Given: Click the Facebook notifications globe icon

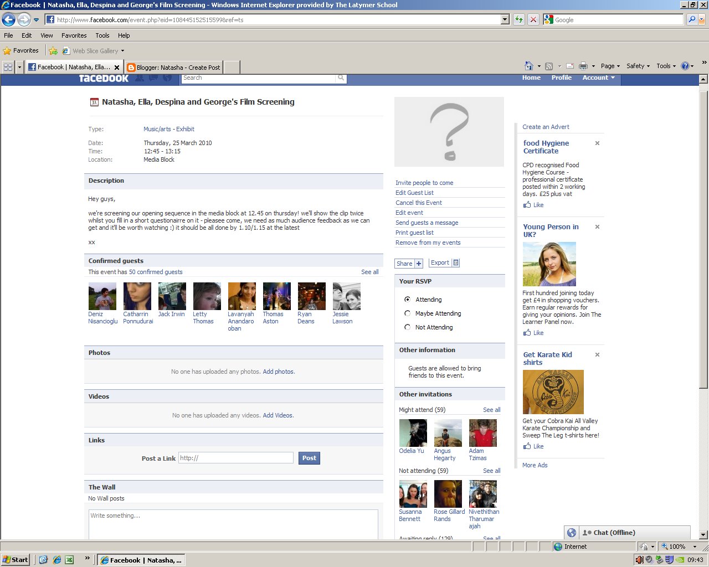Looking at the screenshot, I should click(x=167, y=78).
